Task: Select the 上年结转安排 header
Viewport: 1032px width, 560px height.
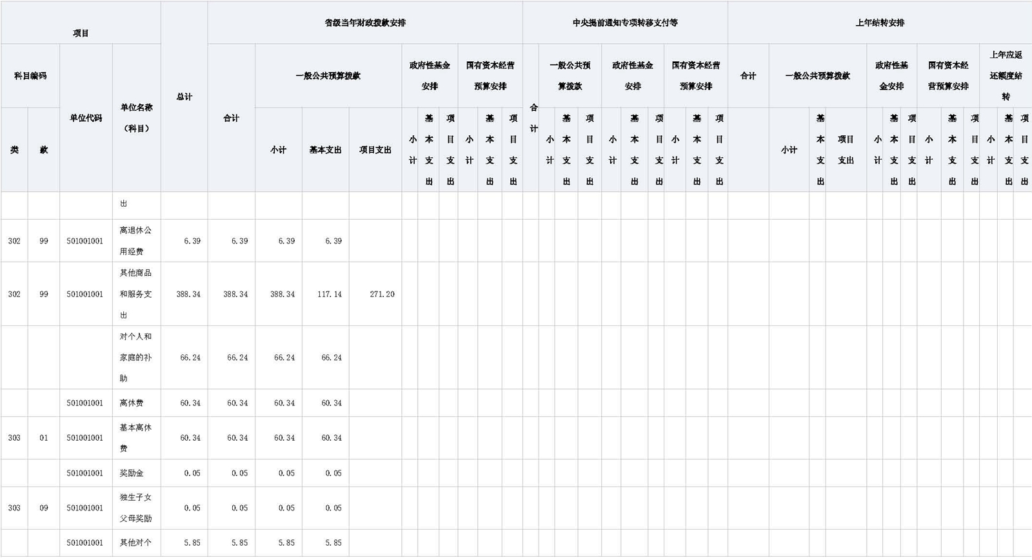Action: (x=880, y=23)
